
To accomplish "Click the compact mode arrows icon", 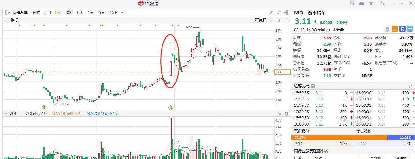I will (383, 3).
